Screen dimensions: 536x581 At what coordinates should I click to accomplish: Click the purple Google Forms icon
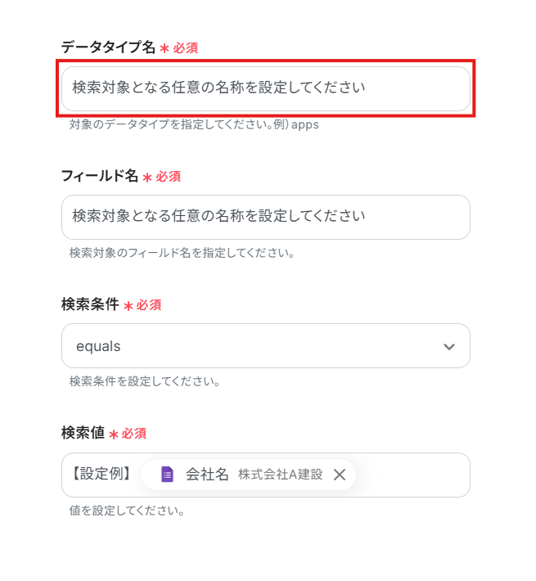point(167,475)
